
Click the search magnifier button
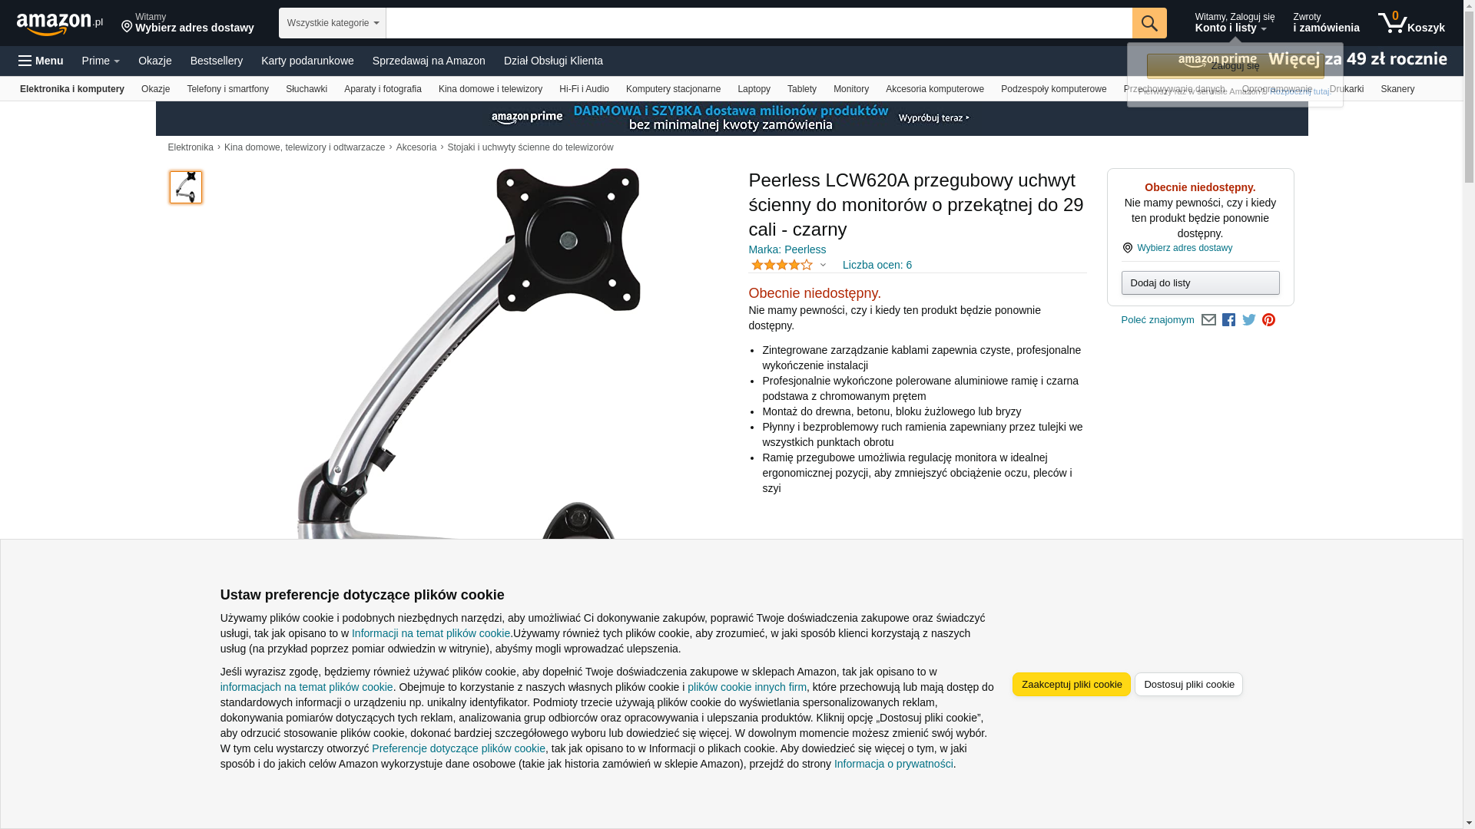point(1149,23)
